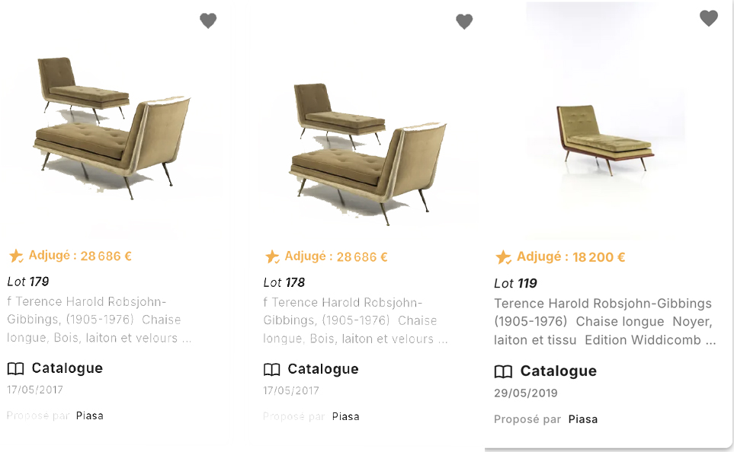734x452 pixels.
Task: Open the Lot 119 Noyer chaise longue description
Action: (x=604, y=321)
